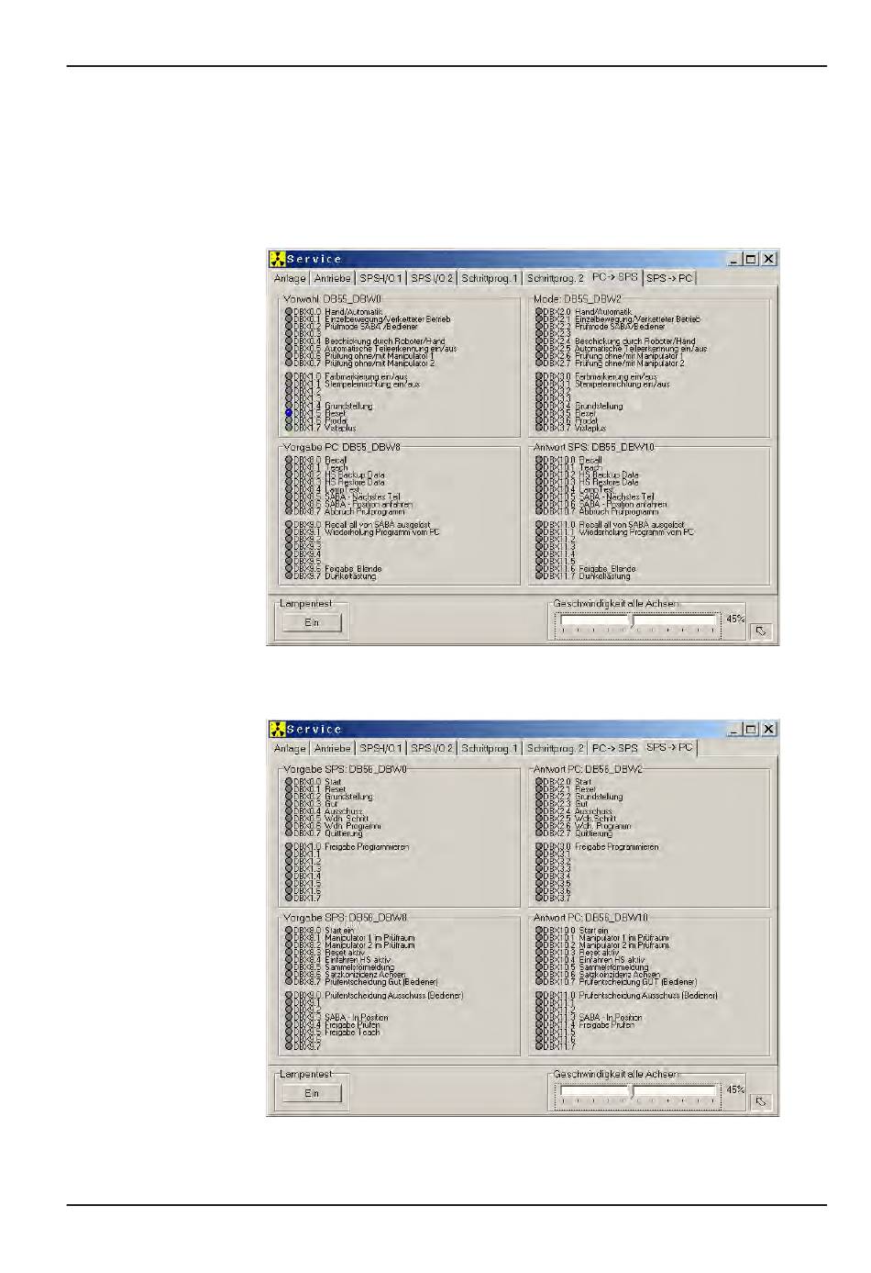Open Schrittprog. 1 tab in lower window
The image size is (871, 1273).
click(x=490, y=748)
